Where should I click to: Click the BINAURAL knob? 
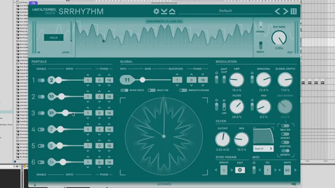(264, 79)
